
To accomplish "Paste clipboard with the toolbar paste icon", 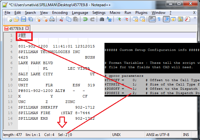I will tap(76, 19).
